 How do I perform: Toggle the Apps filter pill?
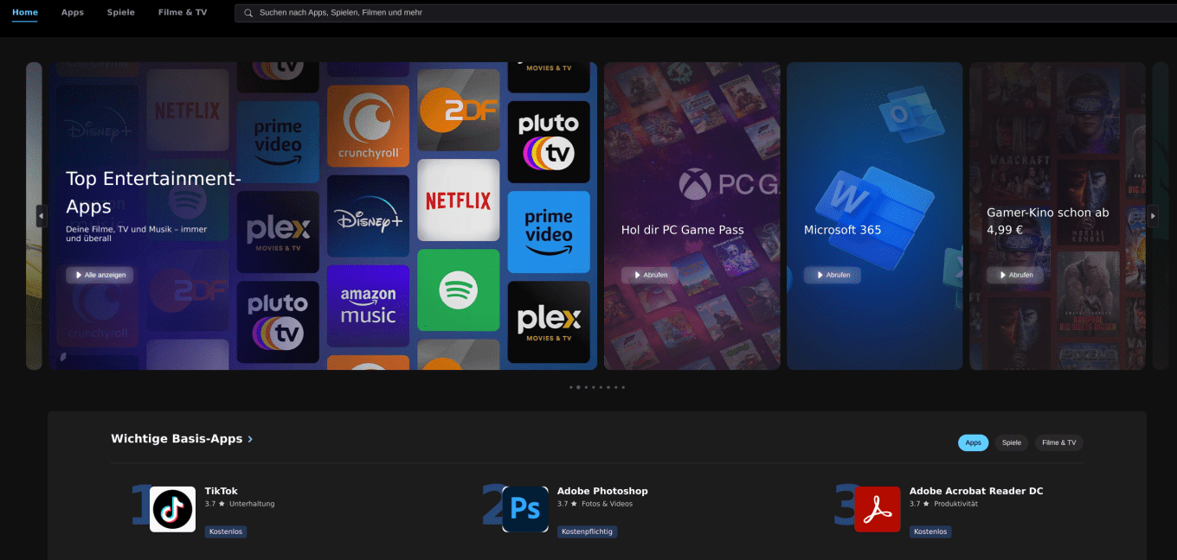973,442
